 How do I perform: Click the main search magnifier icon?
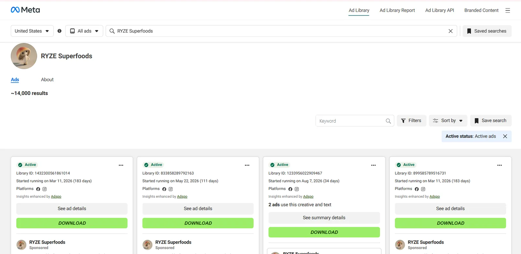click(112, 31)
